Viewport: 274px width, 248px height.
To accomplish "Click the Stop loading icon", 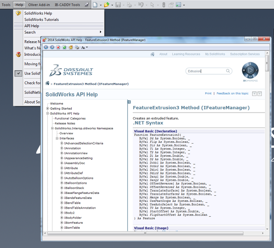I will [58, 47].
